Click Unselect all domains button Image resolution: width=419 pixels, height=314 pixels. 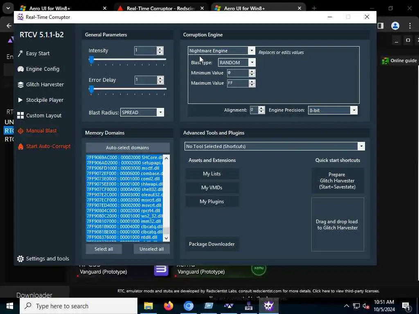pyautogui.click(x=151, y=249)
